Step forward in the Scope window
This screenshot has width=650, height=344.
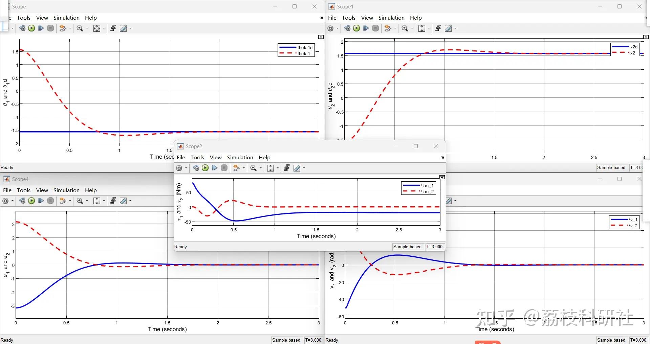[x=41, y=28]
